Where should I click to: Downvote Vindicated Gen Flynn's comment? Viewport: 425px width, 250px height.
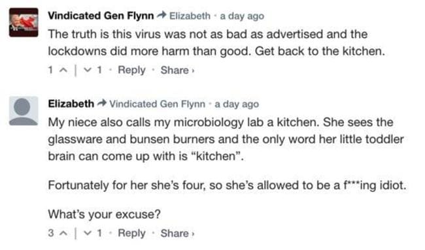point(87,70)
